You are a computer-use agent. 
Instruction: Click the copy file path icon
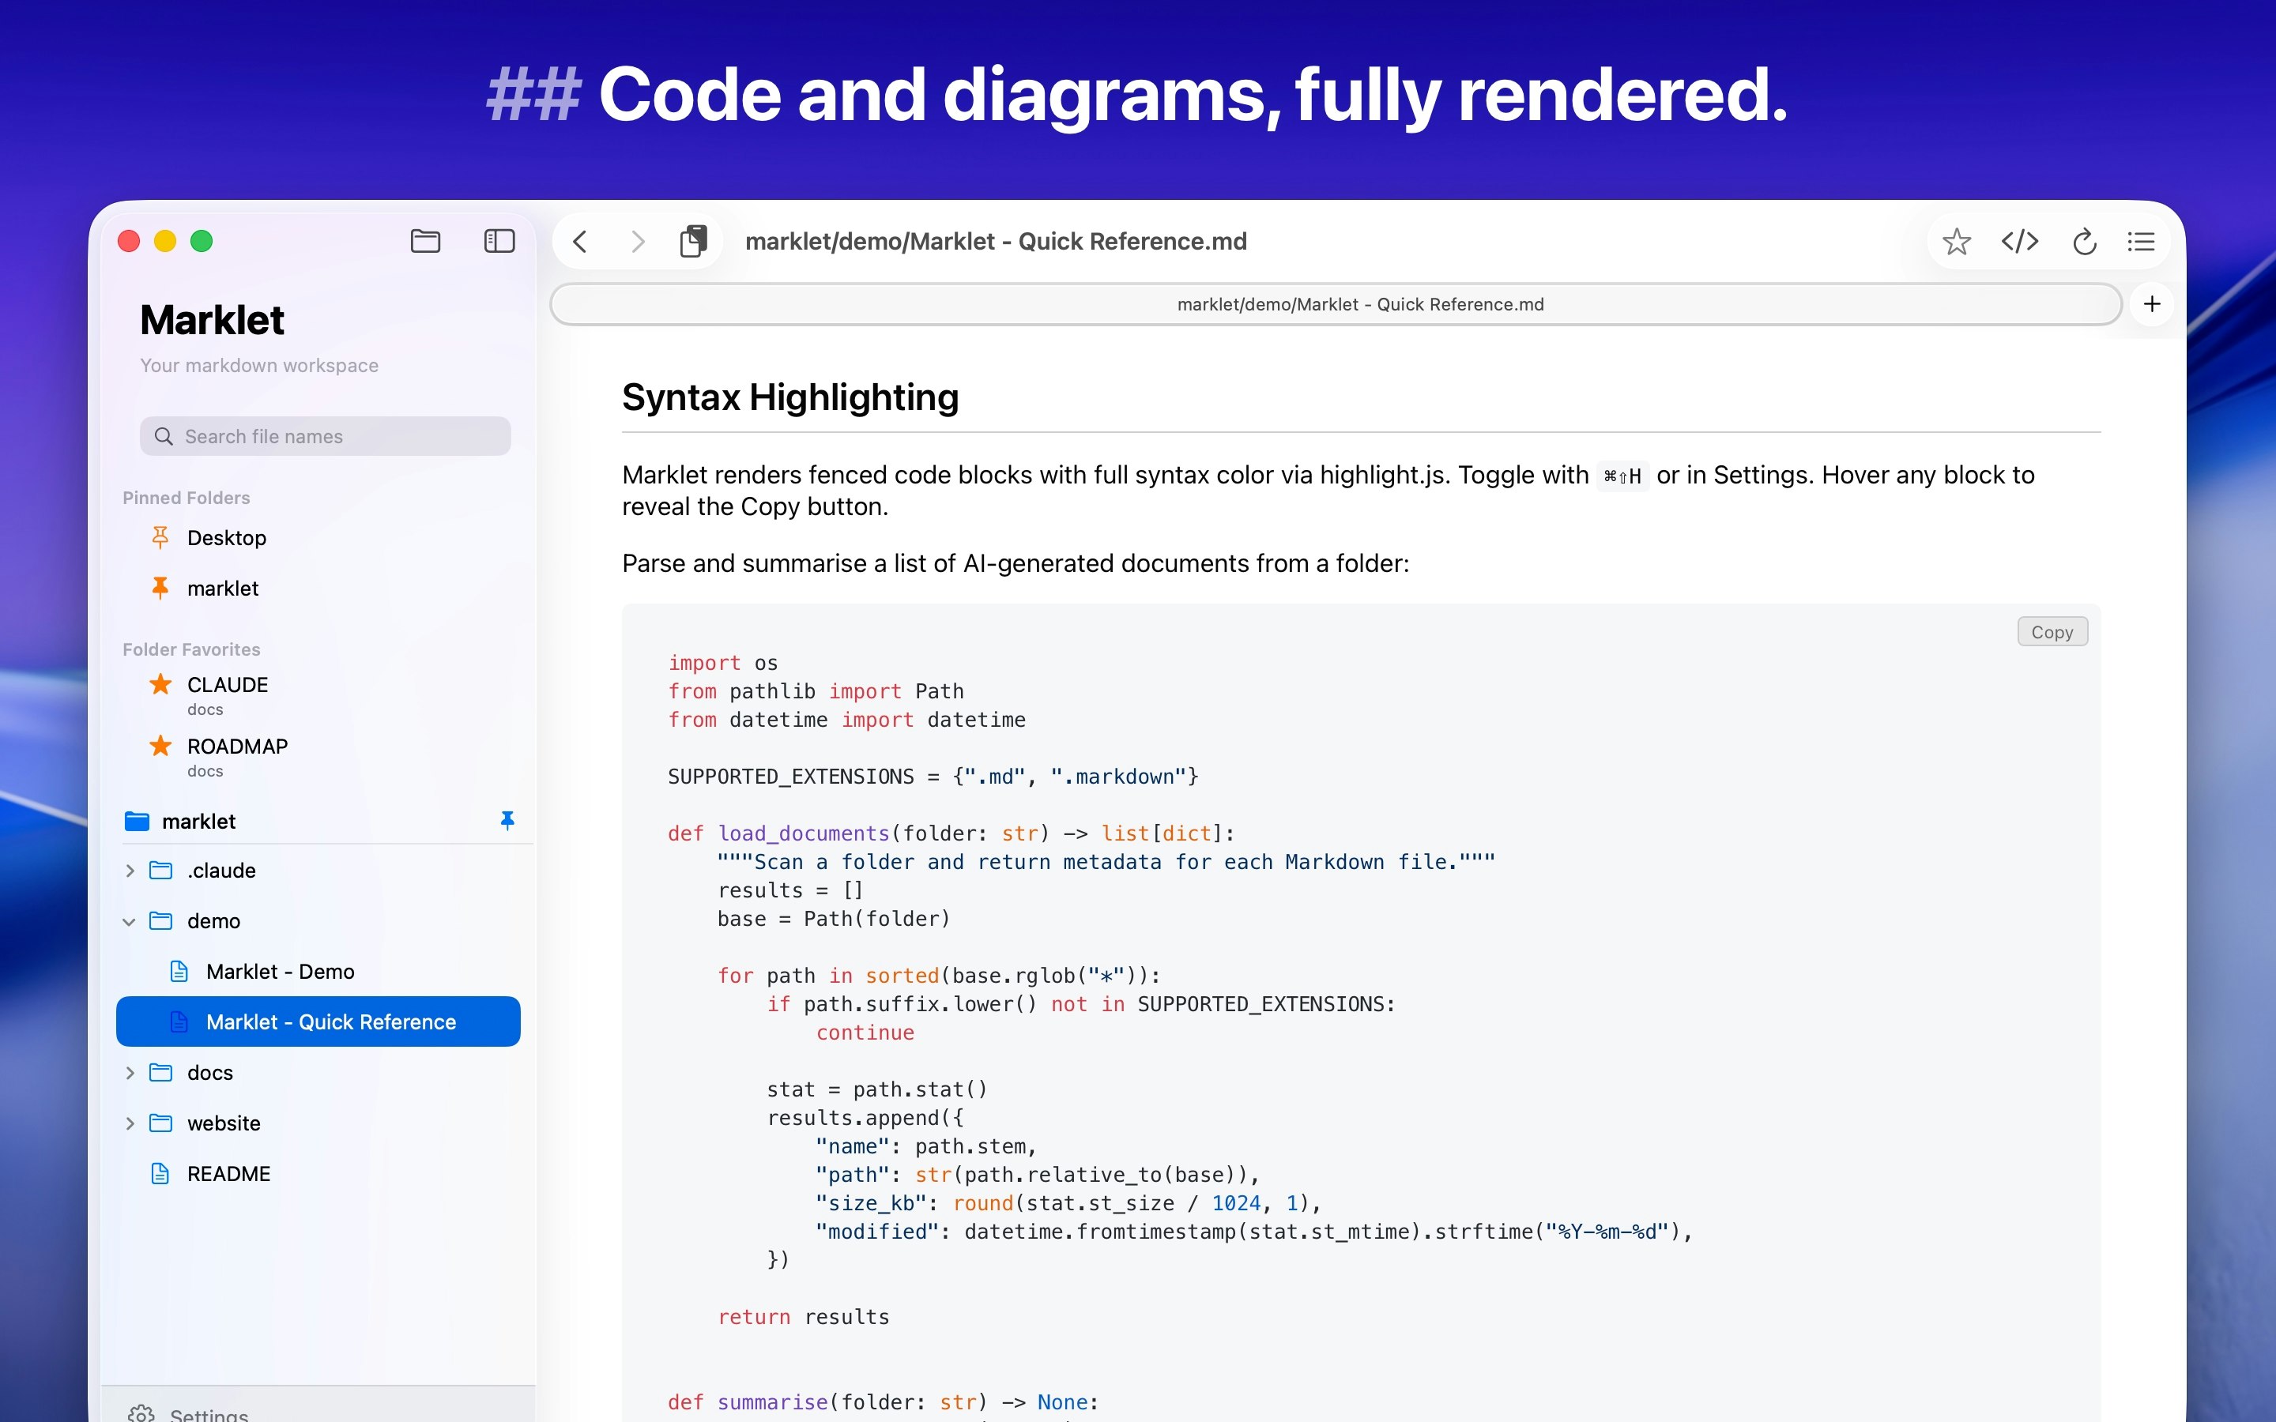coord(693,242)
